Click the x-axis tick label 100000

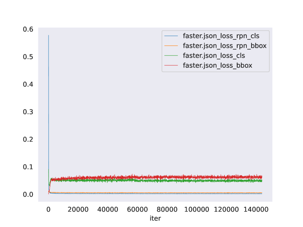point(197,210)
